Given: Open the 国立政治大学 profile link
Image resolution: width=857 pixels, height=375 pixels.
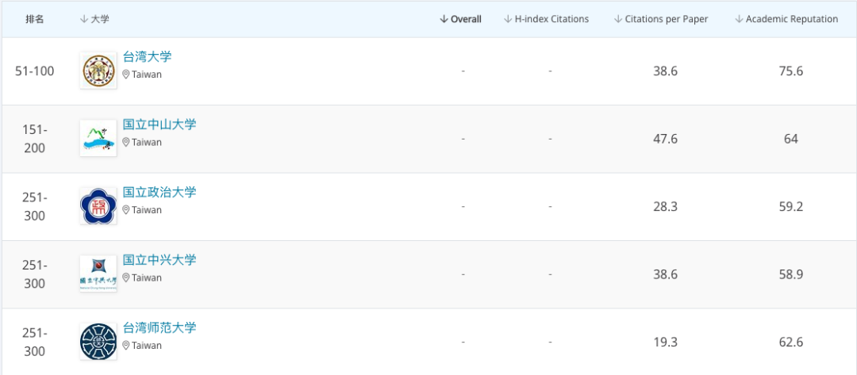Looking at the screenshot, I should tap(159, 193).
